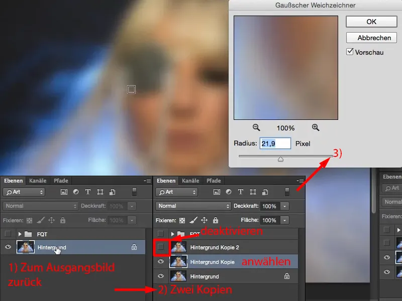This screenshot has width=402, height=301.
Task: Lock all padlock icon in left panel
Action: pyautogui.click(x=63, y=220)
